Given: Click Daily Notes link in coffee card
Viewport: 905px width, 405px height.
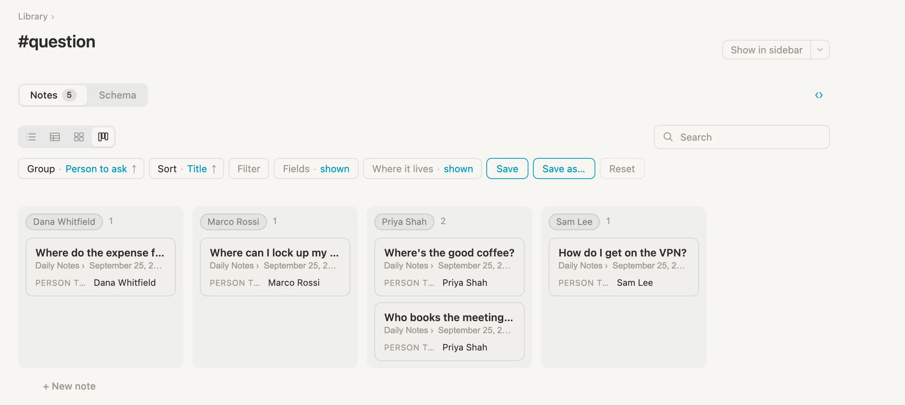Looking at the screenshot, I should 406,265.
